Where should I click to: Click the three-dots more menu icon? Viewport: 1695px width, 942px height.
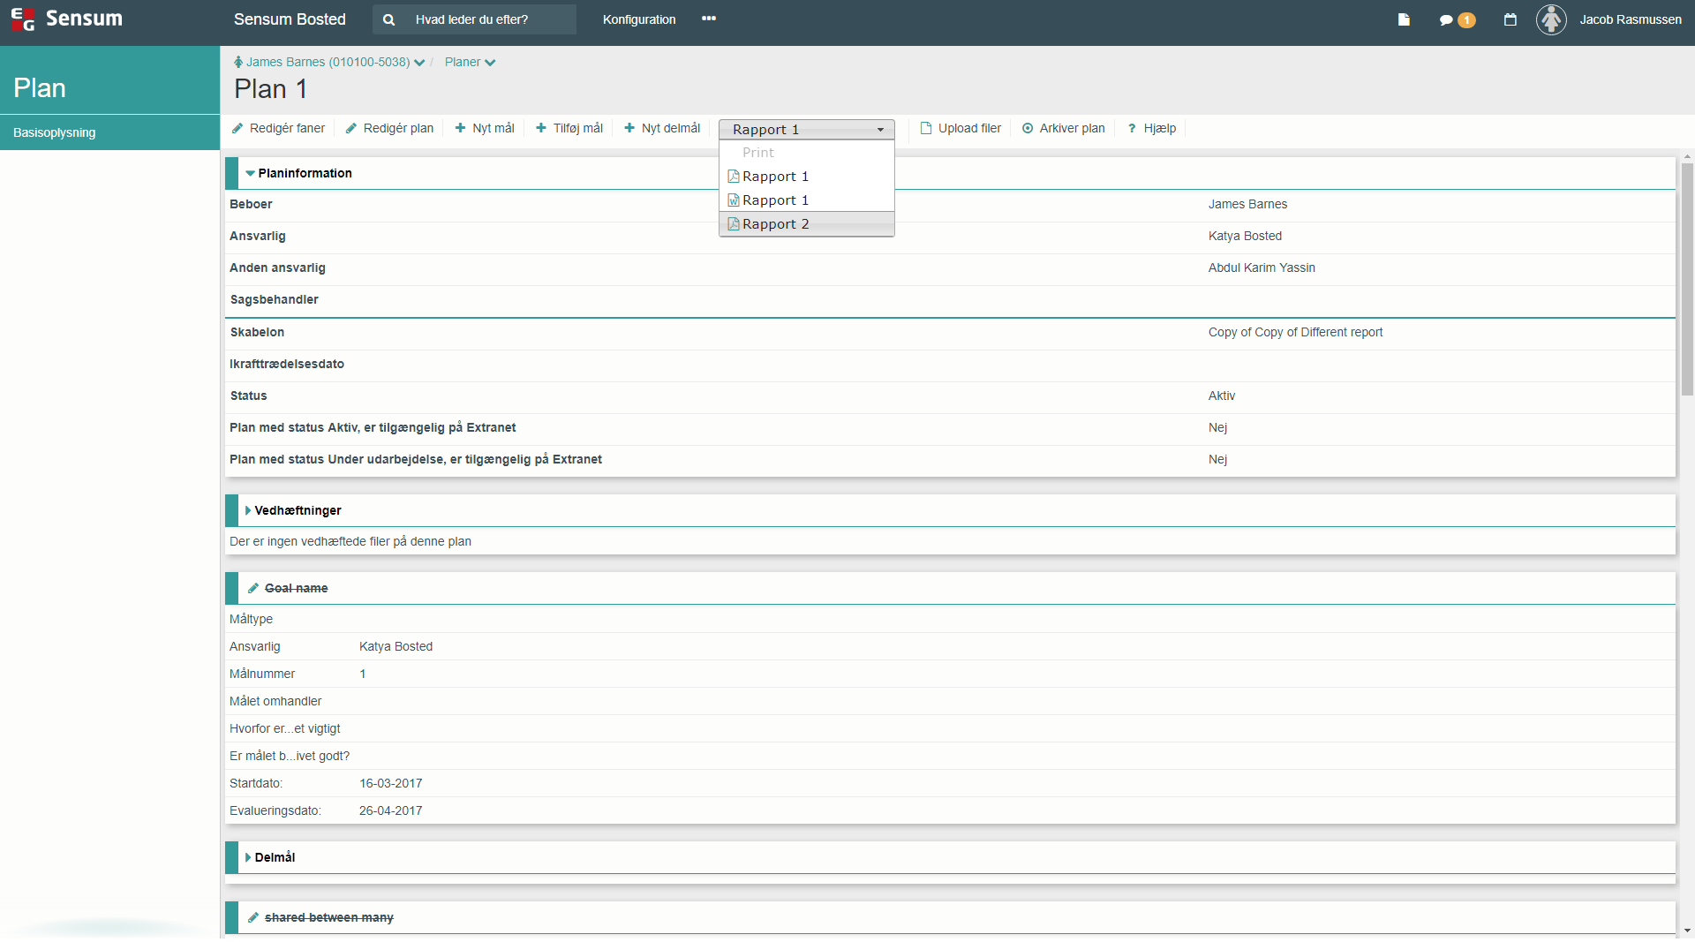pos(709,19)
